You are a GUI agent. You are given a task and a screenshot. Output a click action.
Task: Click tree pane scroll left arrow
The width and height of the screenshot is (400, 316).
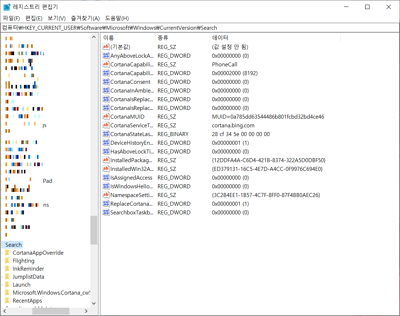pyautogui.click(x=5, y=311)
